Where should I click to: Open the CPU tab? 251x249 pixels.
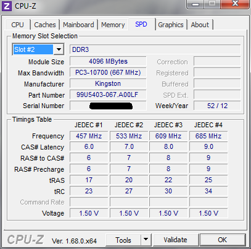(x=18, y=25)
